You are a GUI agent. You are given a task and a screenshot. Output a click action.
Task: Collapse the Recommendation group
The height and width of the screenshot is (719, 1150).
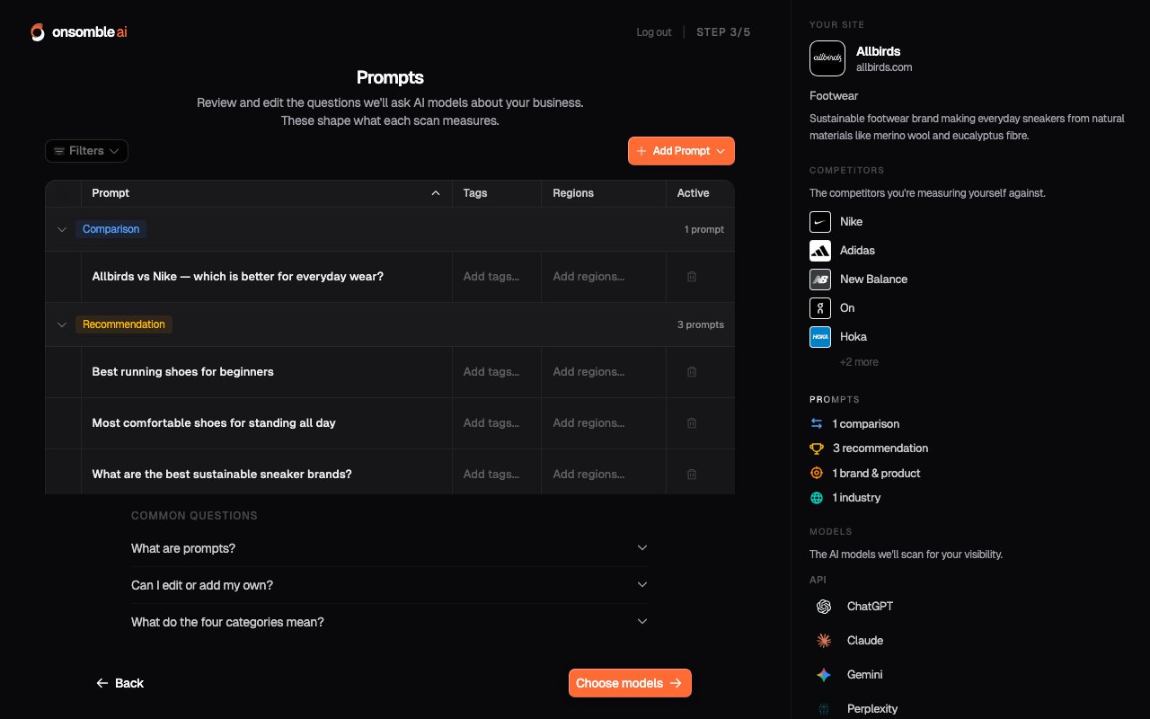click(62, 324)
